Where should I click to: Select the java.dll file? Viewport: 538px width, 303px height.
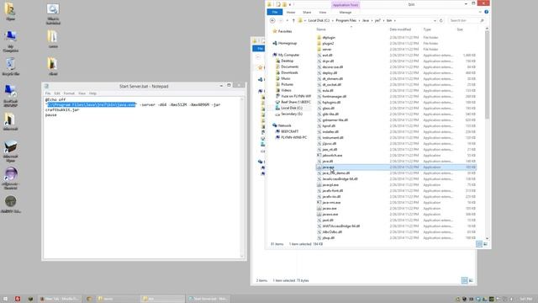pos(327,161)
